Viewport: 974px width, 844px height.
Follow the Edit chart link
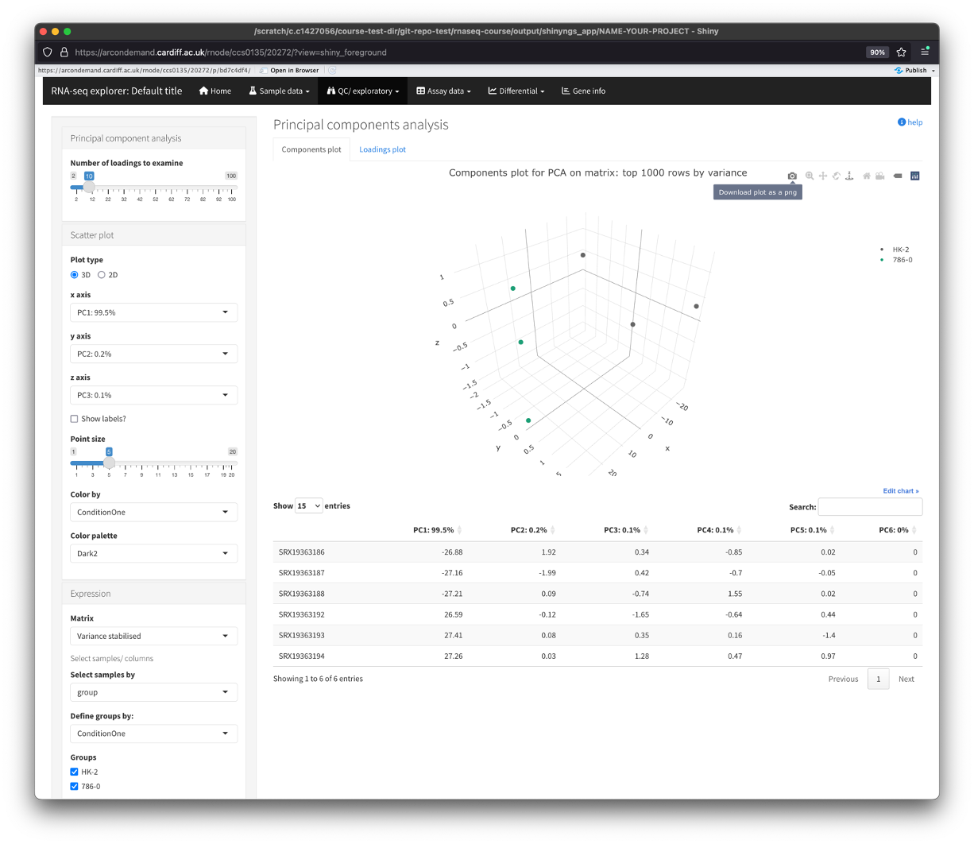(900, 491)
